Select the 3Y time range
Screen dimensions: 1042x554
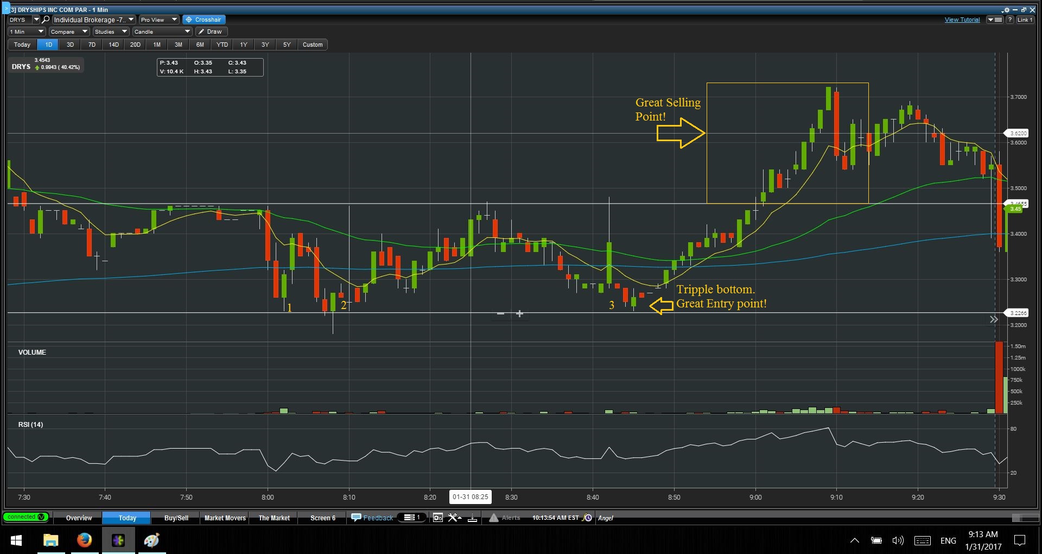265,45
